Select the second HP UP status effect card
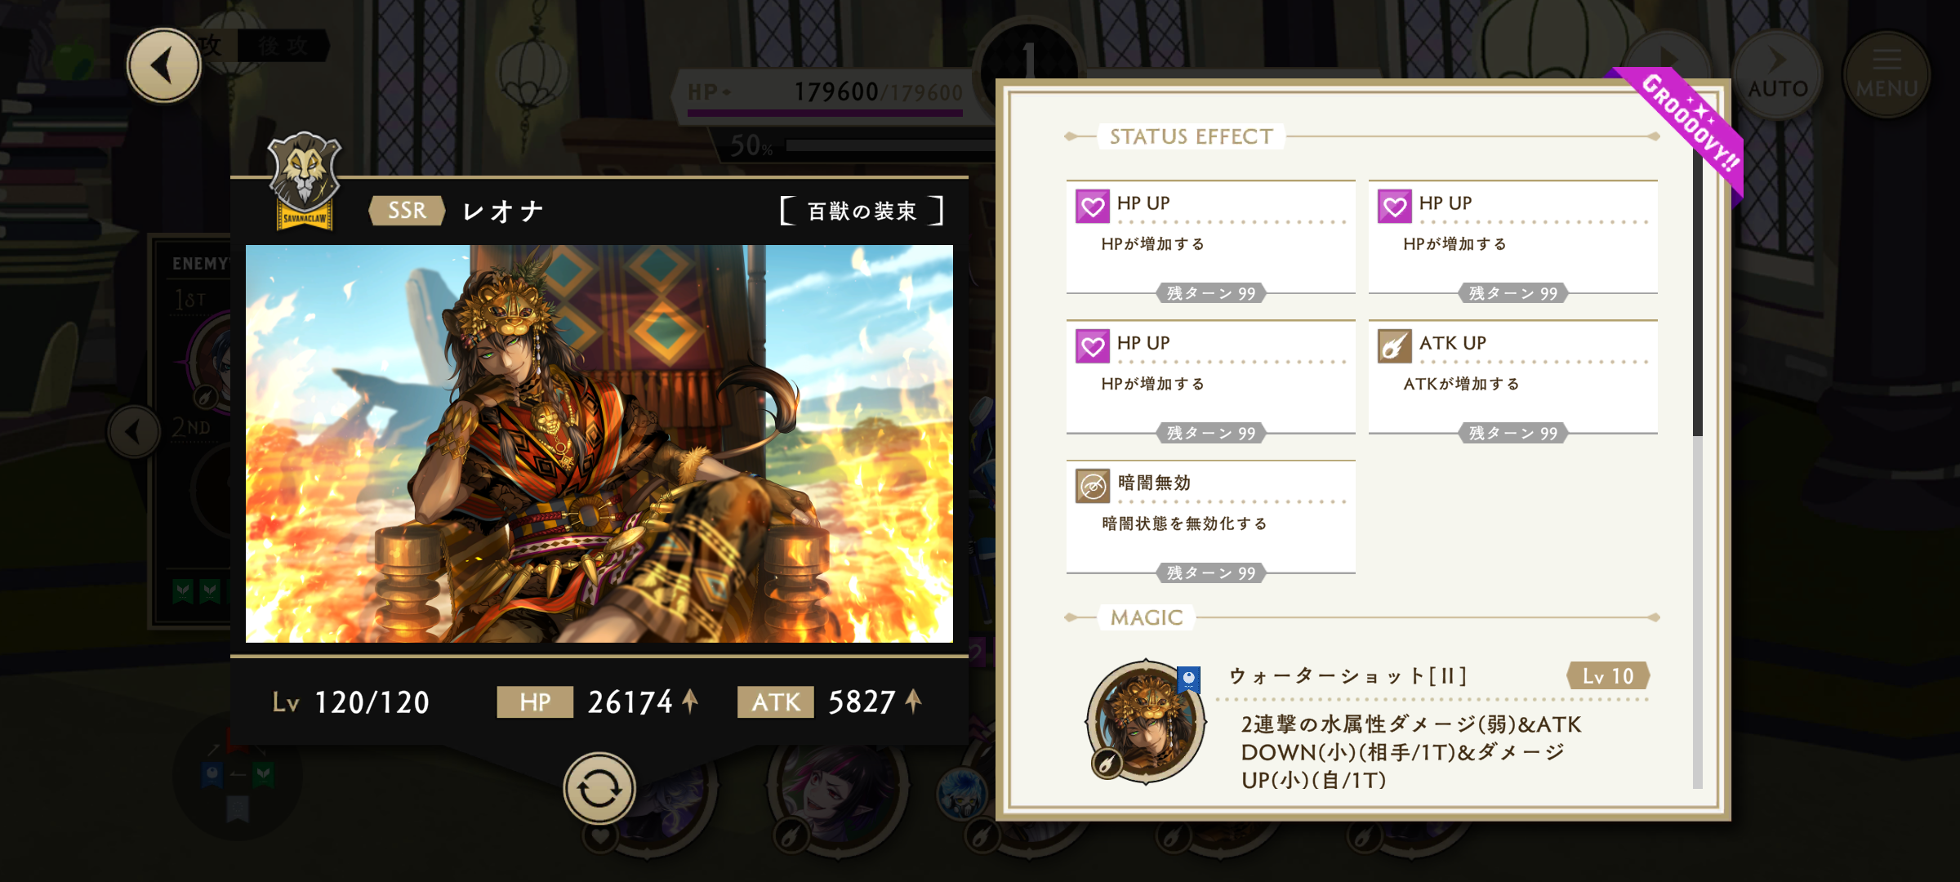Image resolution: width=1960 pixels, height=882 pixels. [x=1513, y=238]
